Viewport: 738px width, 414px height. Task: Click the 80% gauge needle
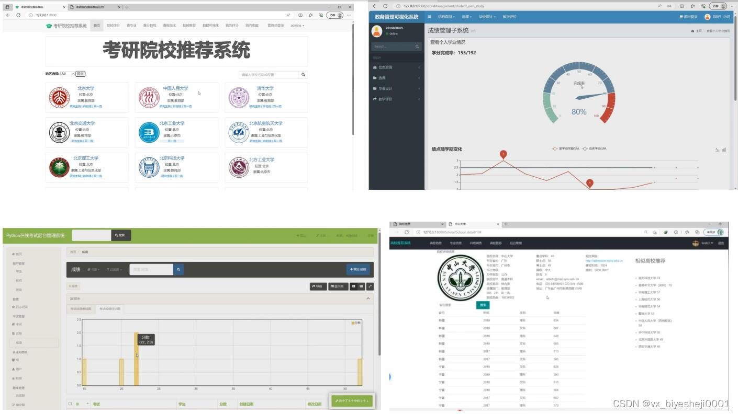(591, 96)
